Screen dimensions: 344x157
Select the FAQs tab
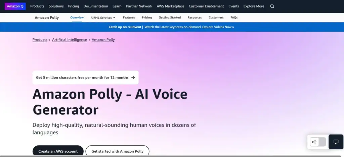pyautogui.click(x=234, y=17)
